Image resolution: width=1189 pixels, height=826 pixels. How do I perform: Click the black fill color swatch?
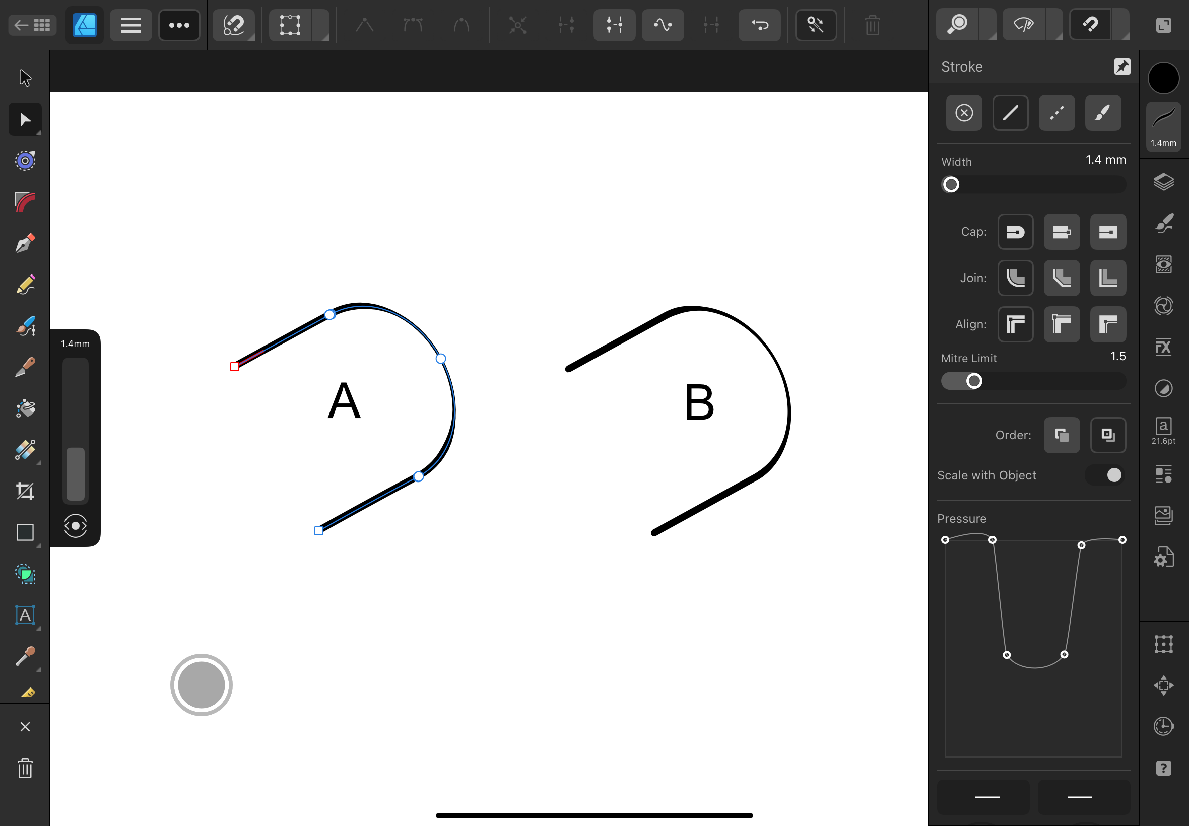tap(1163, 78)
